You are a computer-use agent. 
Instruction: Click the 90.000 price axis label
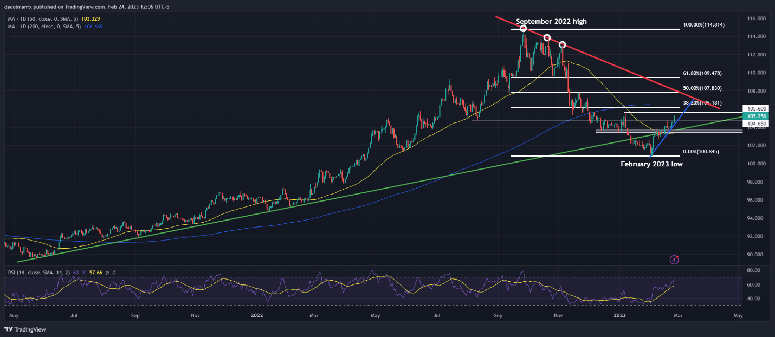[x=755, y=254]
